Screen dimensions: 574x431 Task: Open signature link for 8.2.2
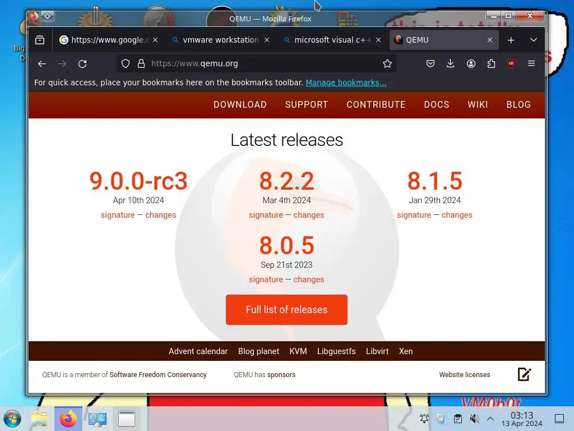click(x=266, y=215)
